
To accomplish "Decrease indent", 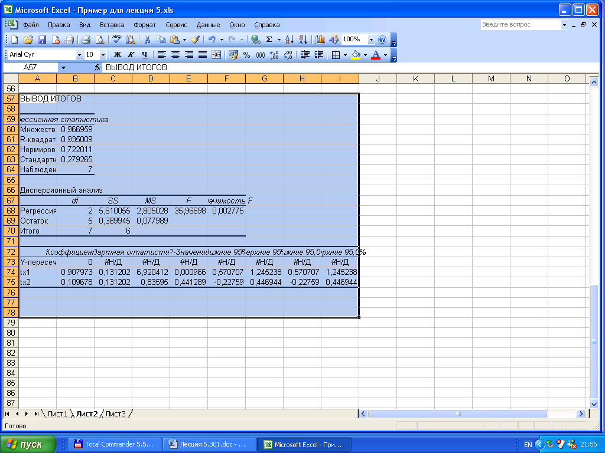I will 305,55.
